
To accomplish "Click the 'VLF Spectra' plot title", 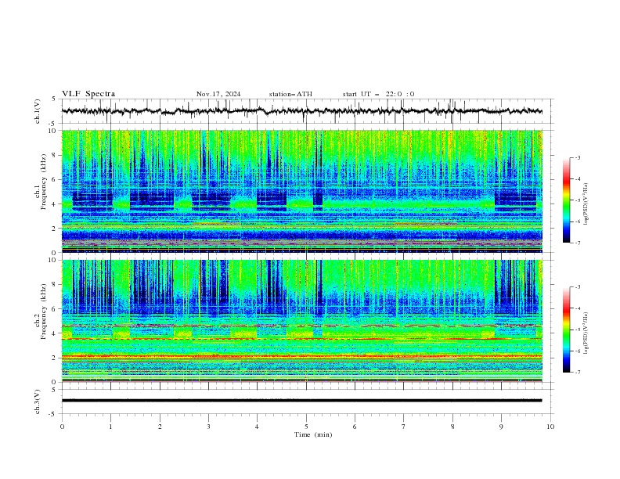I will tap(88, 94).
